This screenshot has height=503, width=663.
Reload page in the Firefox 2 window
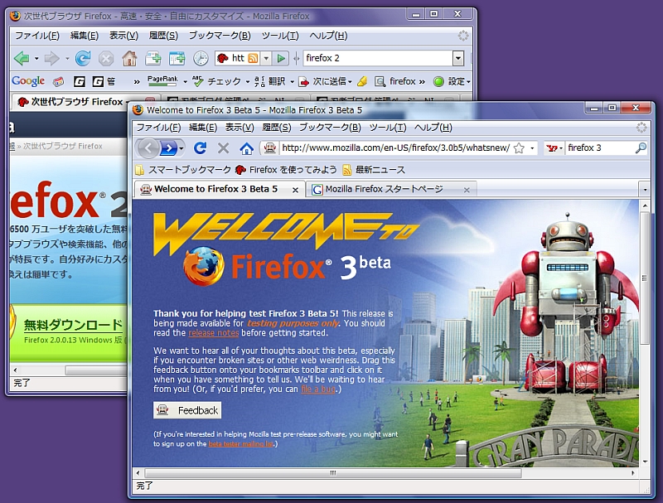pos(83,58)
